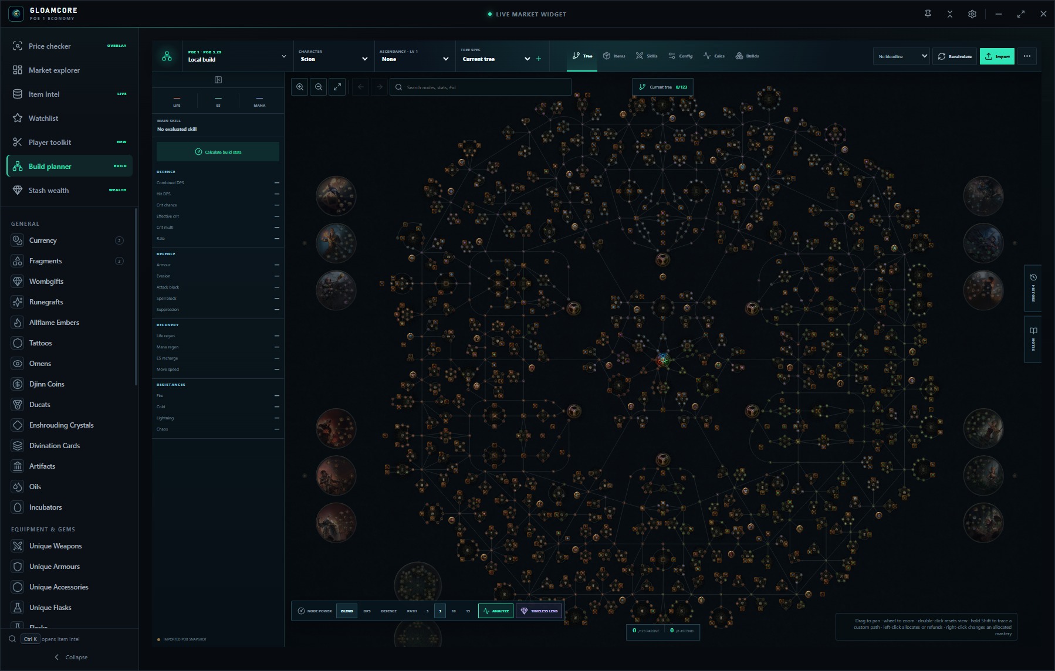The width and height of the screenshot is (1055, 671).
Task: Browse Omens category
Action: (x=68, y=364)
